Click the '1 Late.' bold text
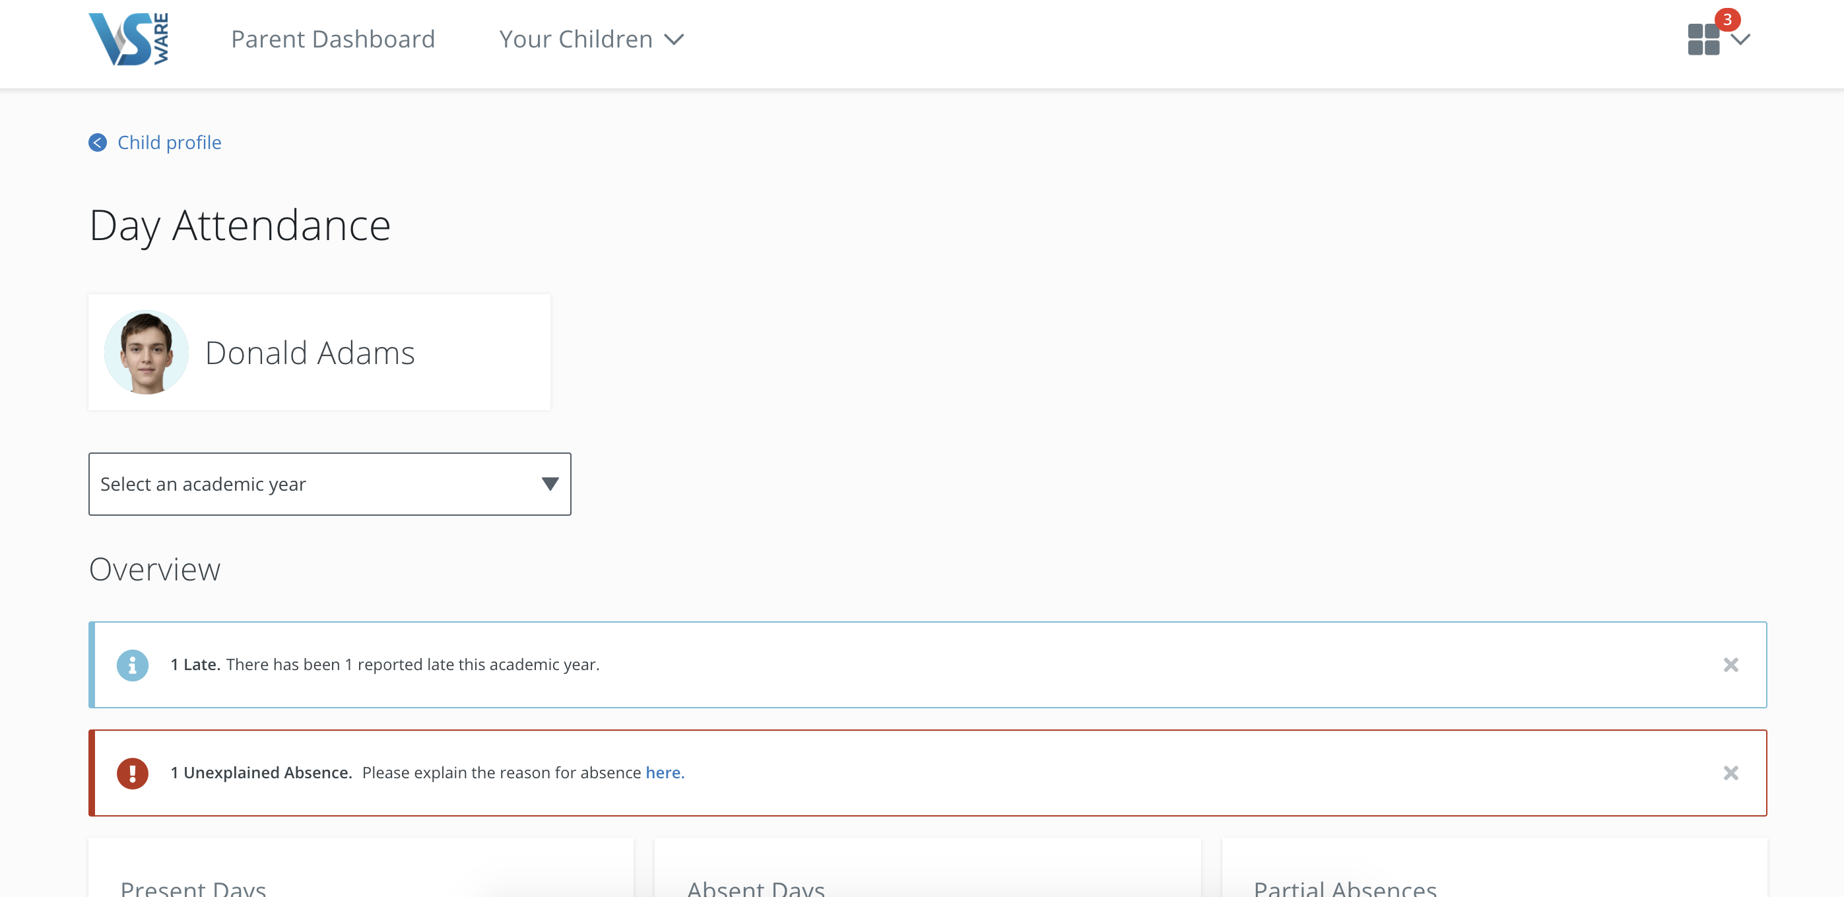 click(195, 665)
